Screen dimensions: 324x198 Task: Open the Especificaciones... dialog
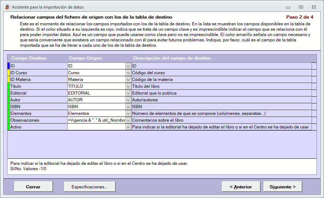(x=89, y=187)
